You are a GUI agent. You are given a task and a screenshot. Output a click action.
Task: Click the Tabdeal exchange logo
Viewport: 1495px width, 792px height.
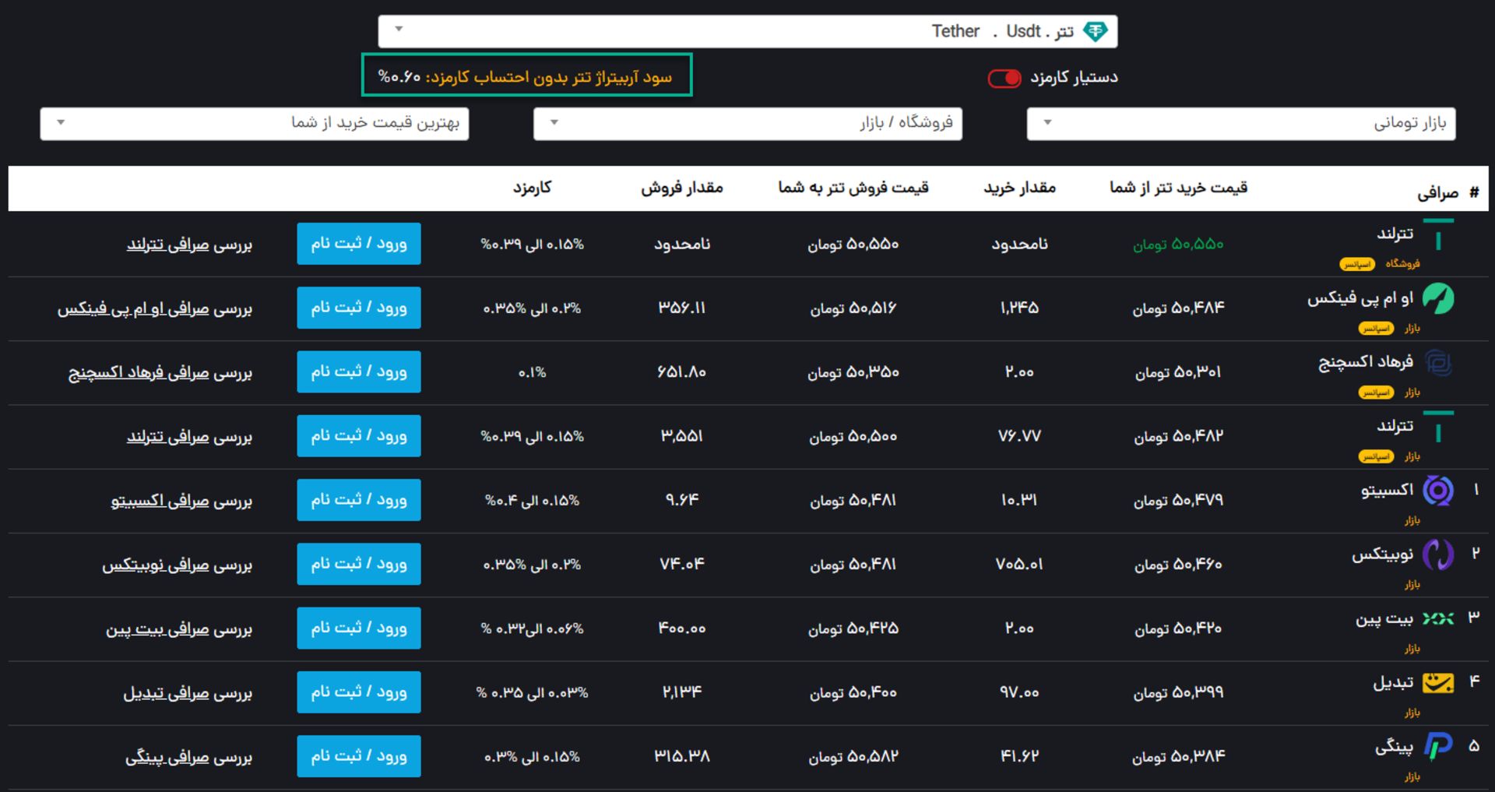coord(1438,683)
